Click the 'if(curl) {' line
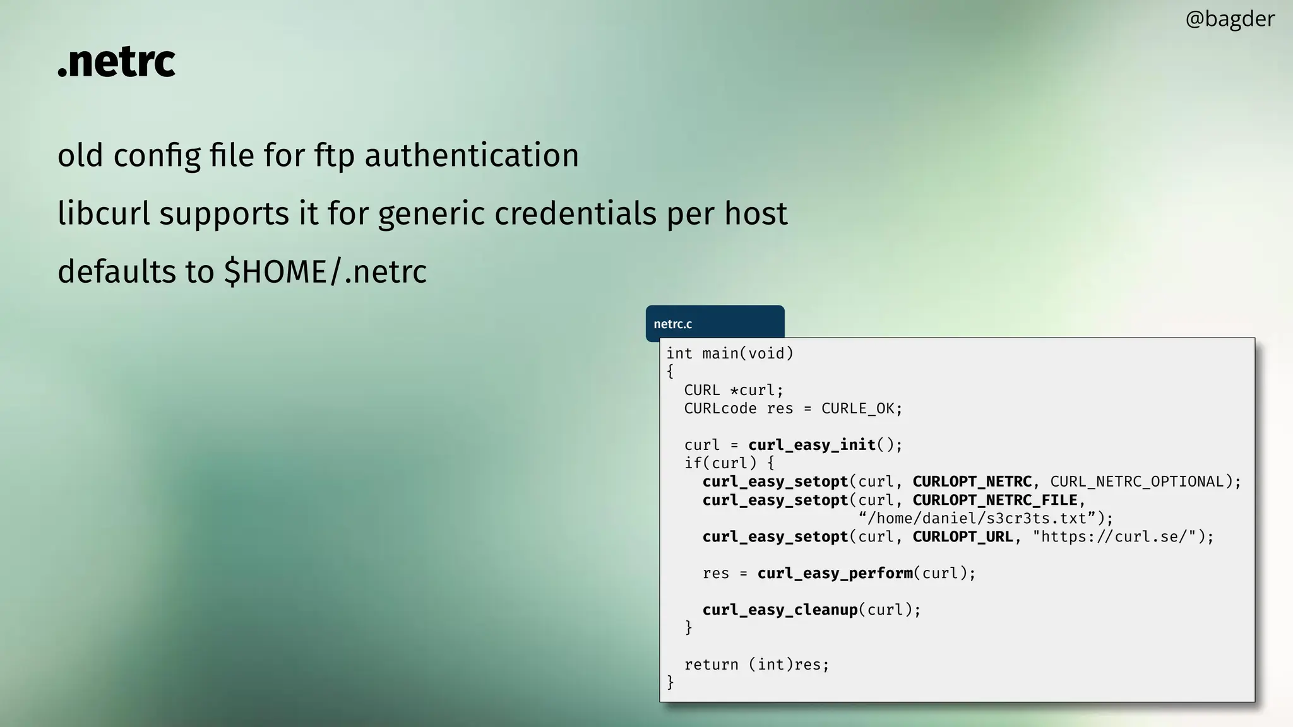 coord(729,463)
